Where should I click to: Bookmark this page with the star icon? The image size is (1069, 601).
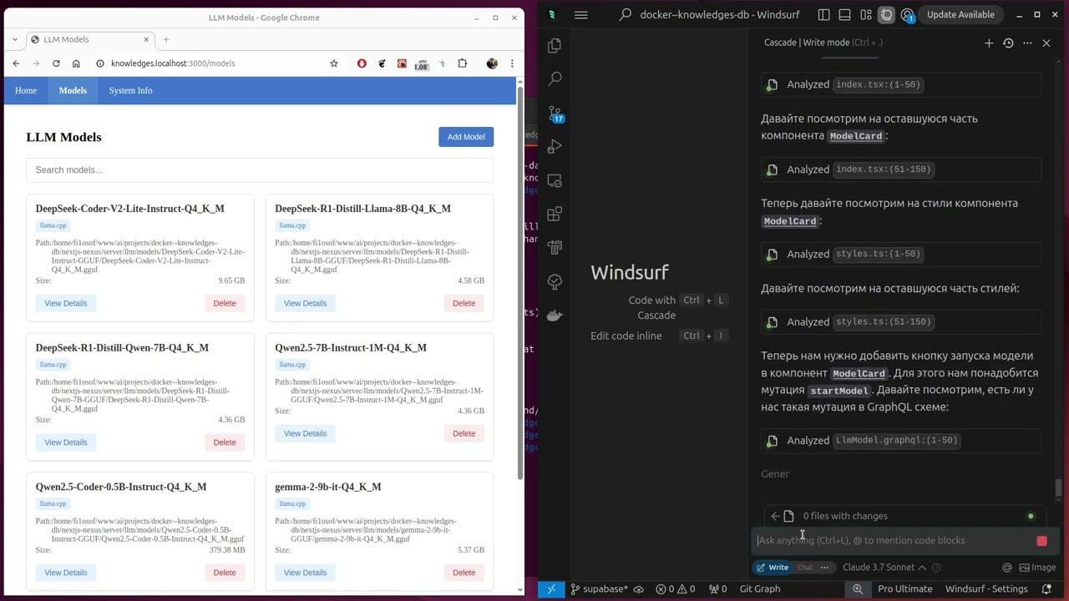point(334,63)
